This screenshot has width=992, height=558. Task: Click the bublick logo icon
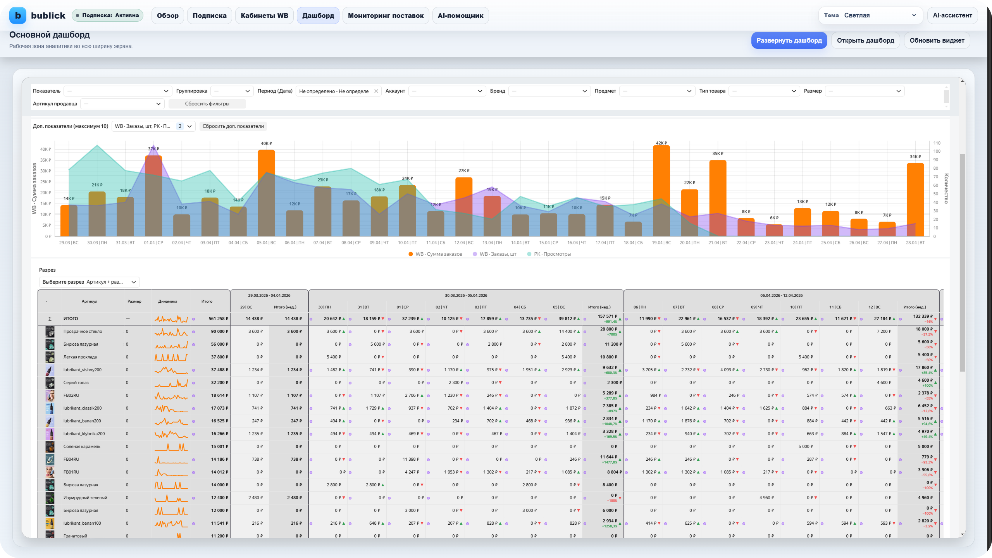click(x=18, y=15)
